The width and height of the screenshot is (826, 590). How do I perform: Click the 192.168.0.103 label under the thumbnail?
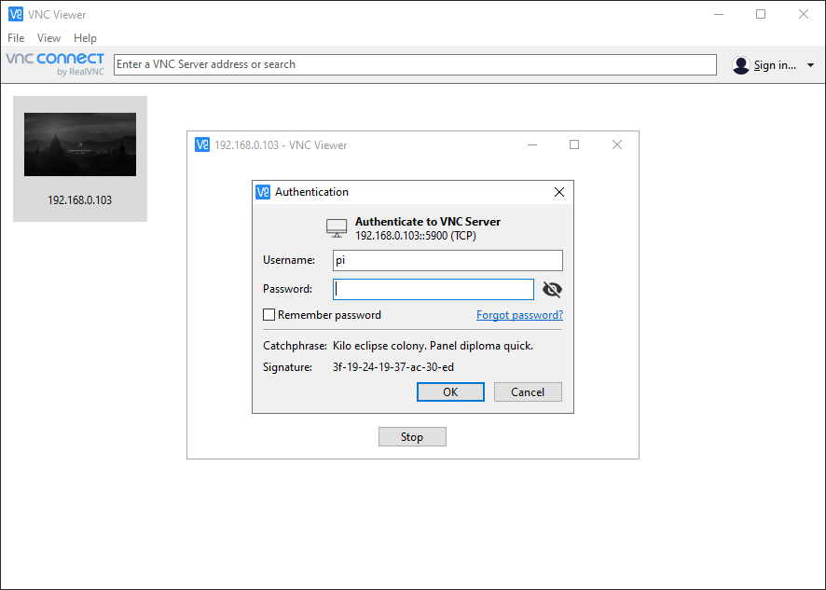point(79,200)
